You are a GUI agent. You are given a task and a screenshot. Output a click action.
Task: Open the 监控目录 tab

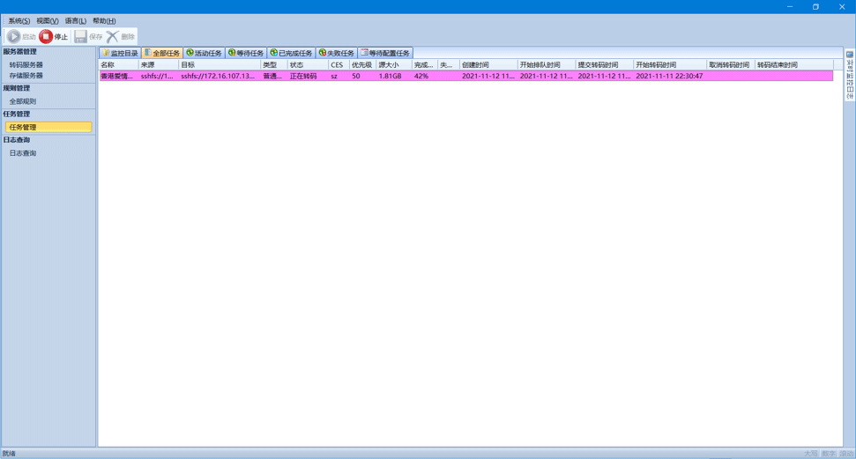[x=119, y=53]
